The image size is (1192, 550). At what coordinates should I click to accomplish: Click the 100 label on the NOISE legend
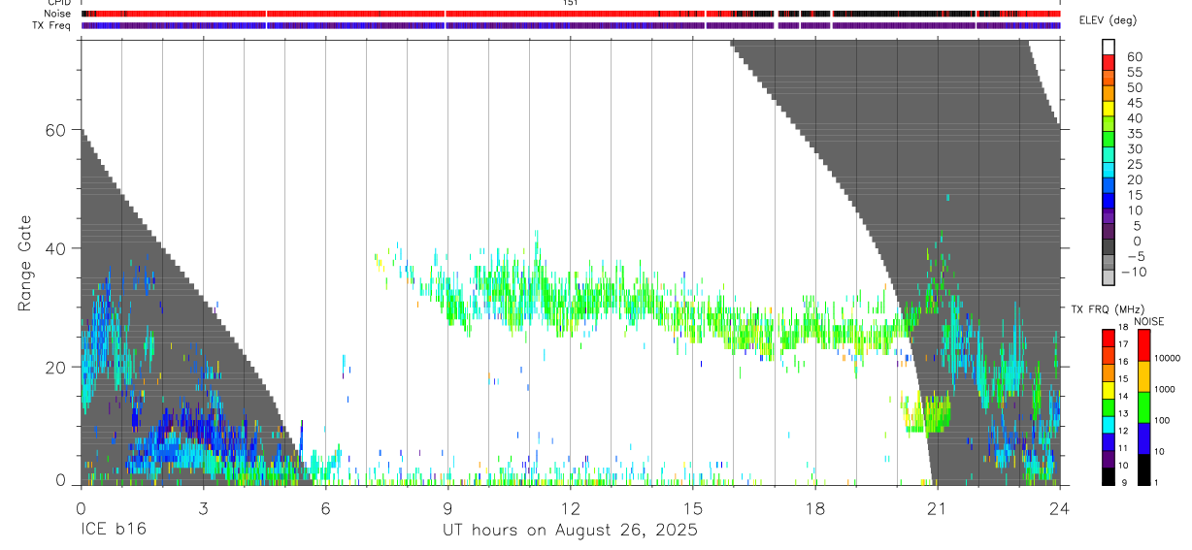tap(1163, 420)
